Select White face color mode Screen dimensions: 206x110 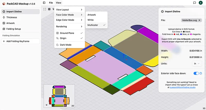pos(91,20)
